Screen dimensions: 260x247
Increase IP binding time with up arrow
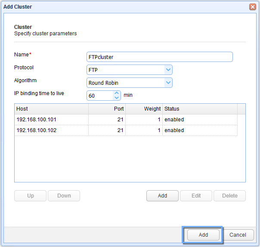(x=117, y=93)
